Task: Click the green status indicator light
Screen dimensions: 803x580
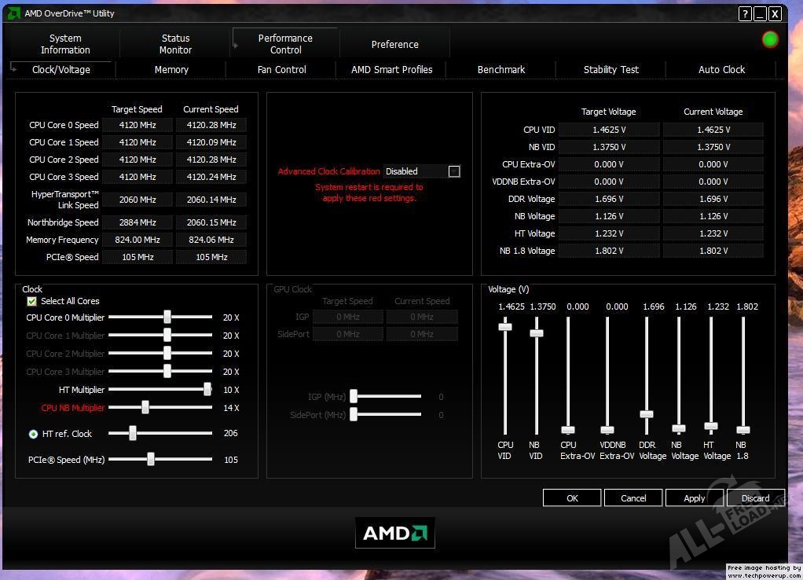Action: tap(770, 39)
